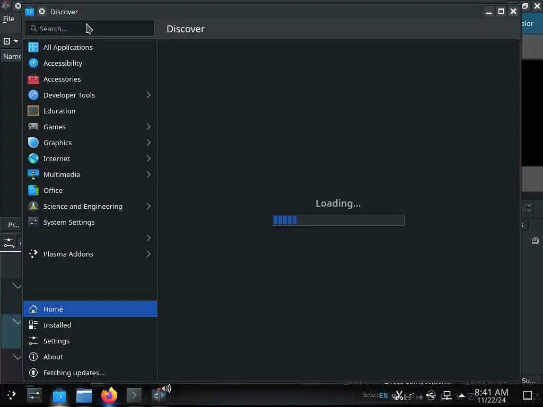Focus the Discover search field
This screenshot has width=543, height=407.
tap(90, 29)
